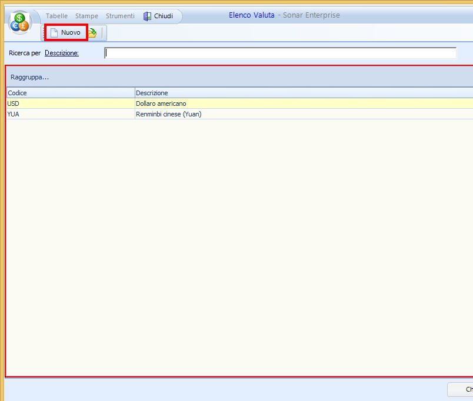Select the Renminbi cinese (Yuan) description cell
This screenshot has height=401, width=473.
(x=303, y=114)
